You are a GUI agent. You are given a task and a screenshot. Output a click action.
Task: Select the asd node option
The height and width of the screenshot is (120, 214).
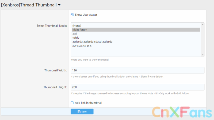click(x=75, y=34)
